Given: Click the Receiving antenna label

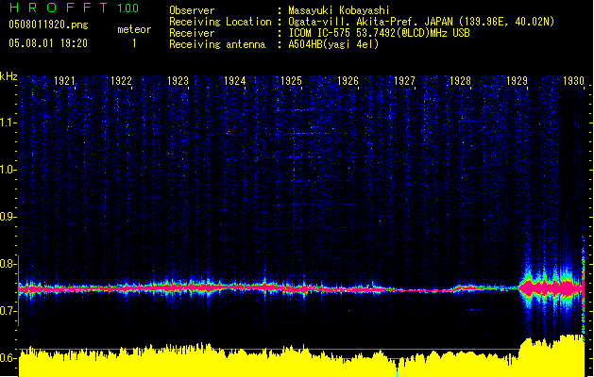Looking at the screenshot, I should (x=217, y=44).
